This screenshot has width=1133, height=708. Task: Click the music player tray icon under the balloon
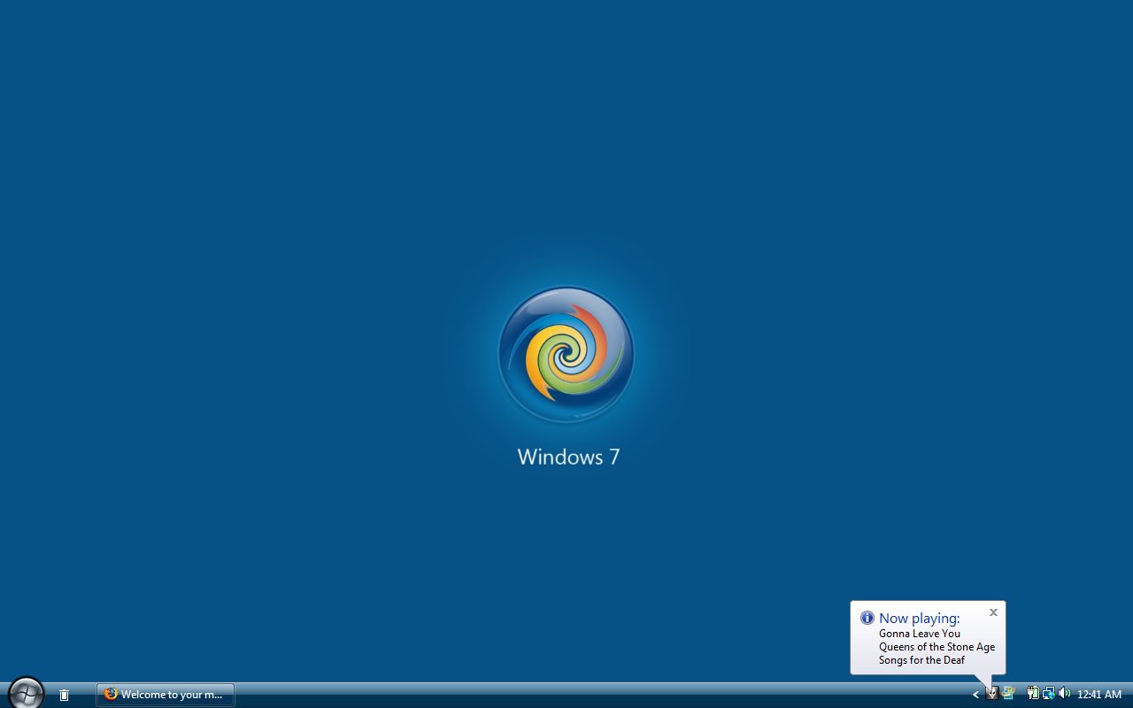click(x=992, y=694)
